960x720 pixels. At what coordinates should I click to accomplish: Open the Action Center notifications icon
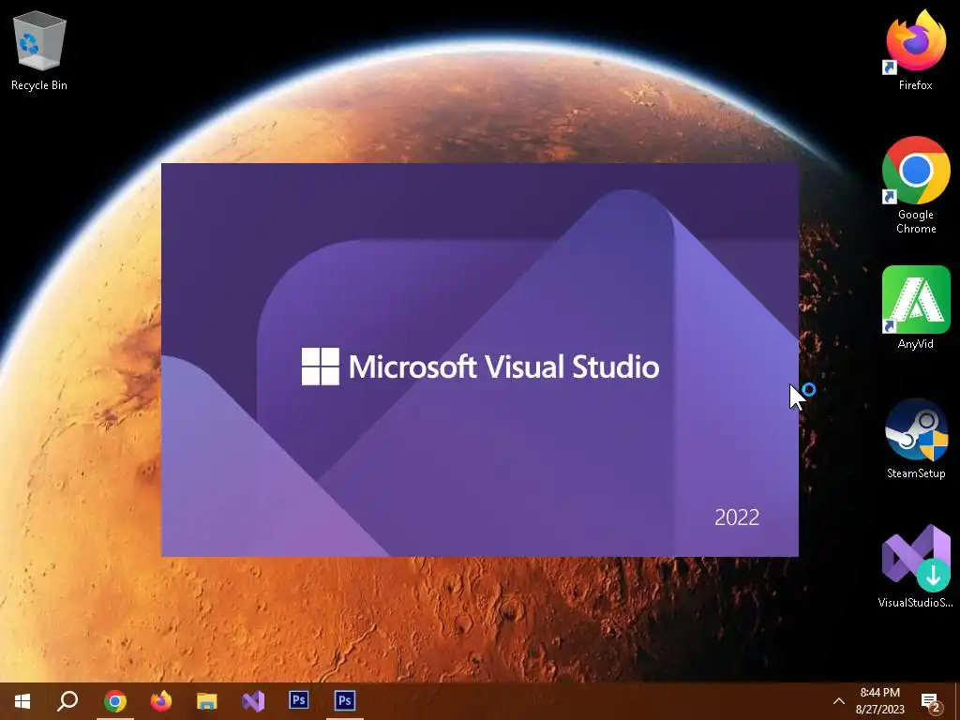pos(930,702)
